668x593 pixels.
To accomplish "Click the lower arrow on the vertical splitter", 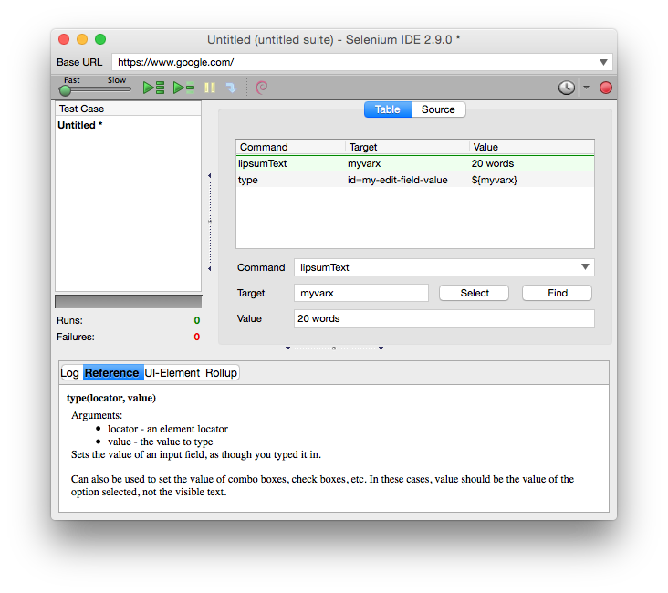I will pos(209,269).
